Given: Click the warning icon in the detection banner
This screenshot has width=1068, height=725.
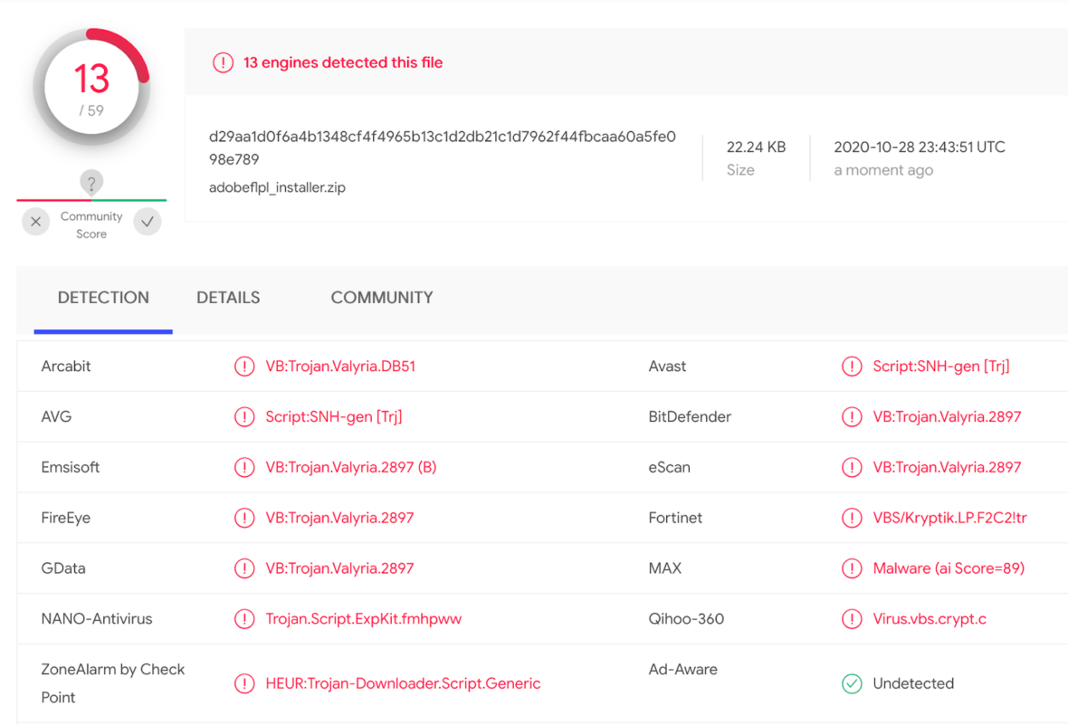Looking at the screenshot, I should [223, 62].
